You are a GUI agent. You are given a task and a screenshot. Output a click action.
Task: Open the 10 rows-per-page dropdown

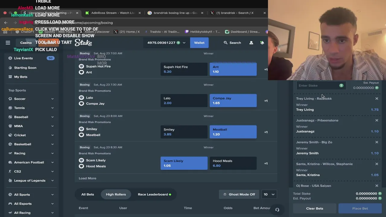[x=269, y=194]
